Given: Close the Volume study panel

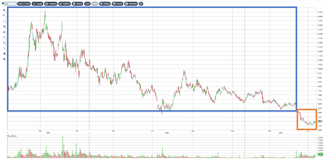Looking at the screenshot, I should click(8, 136).
